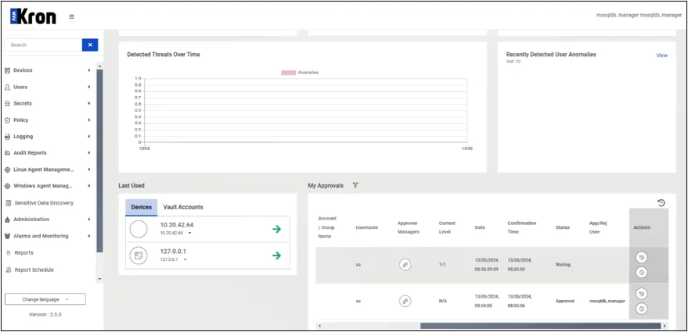Expand the Users menu arrow
Screen dimensions: 688x332
88,87
